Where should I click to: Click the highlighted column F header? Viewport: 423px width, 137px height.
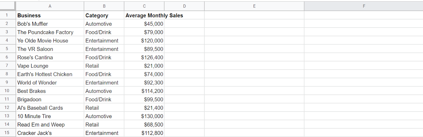364,6
